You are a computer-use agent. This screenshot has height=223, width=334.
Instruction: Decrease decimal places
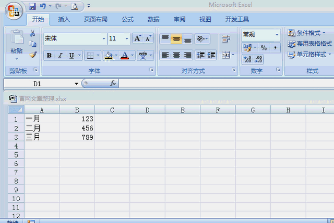[x=258, y=59]
